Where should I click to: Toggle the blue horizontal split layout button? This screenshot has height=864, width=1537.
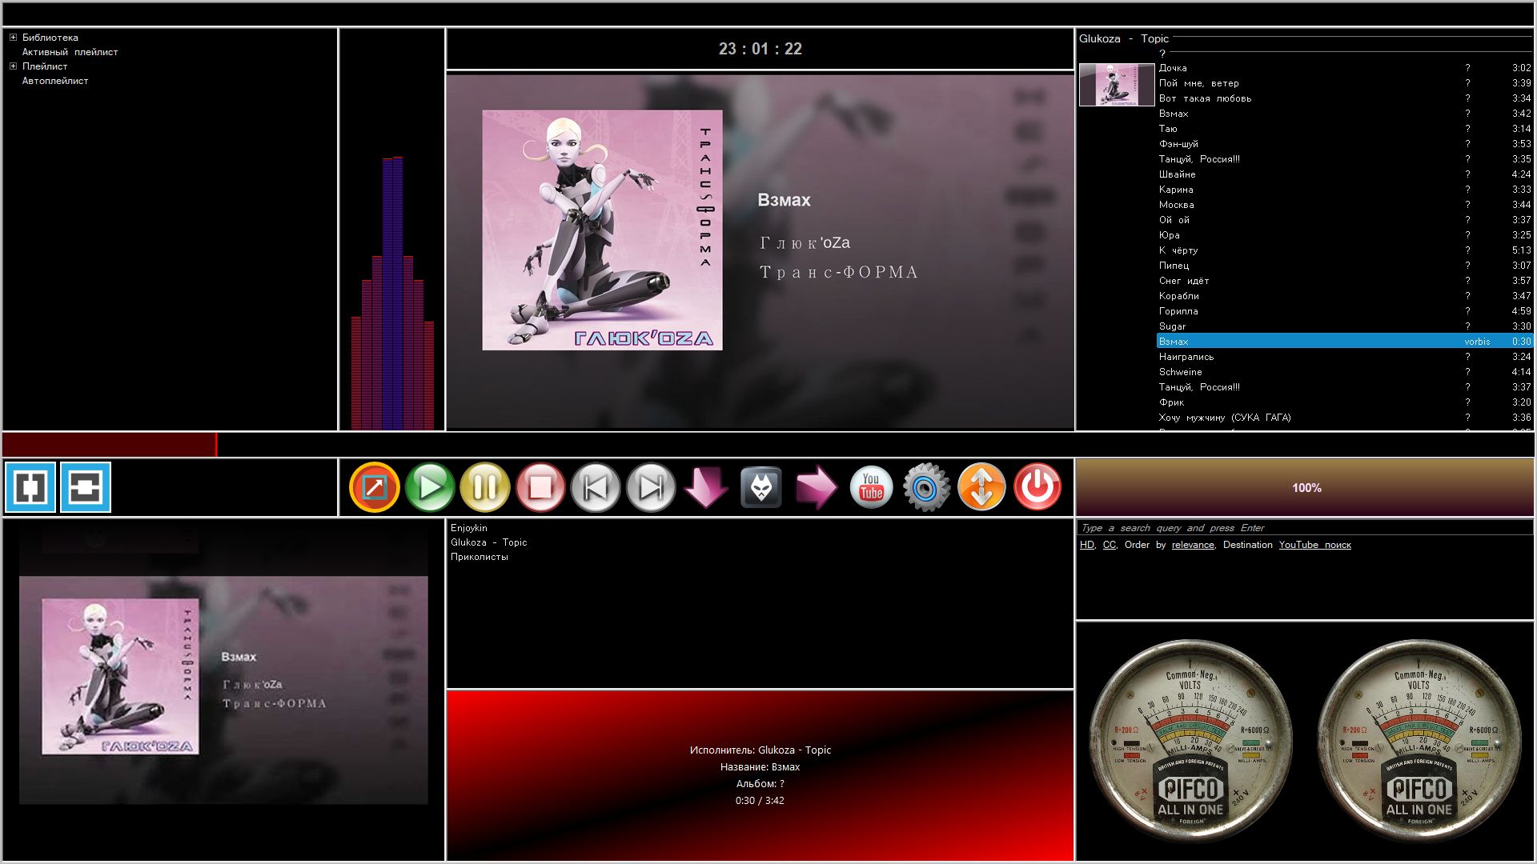(86, 487)
